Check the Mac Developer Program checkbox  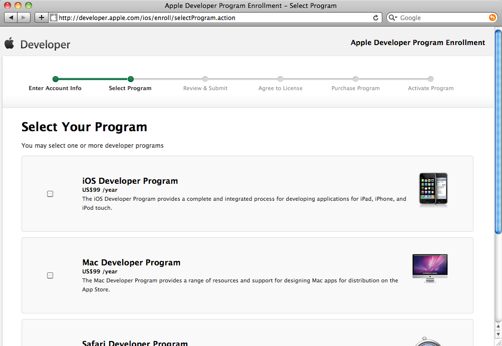pos(50,275)
